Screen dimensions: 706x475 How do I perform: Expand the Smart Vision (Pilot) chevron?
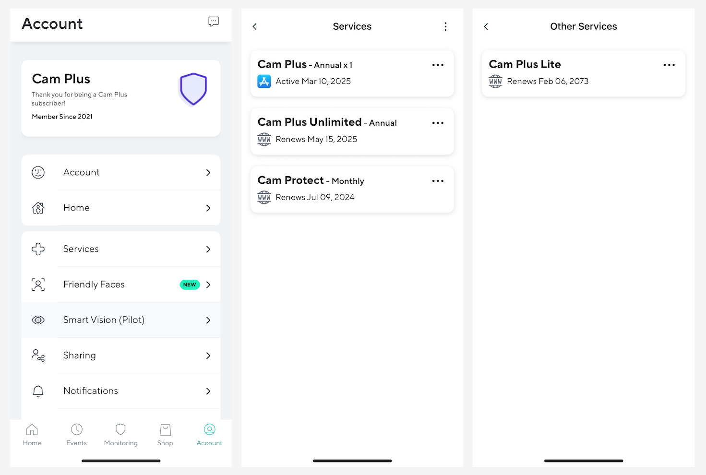(x=208, y=320)
